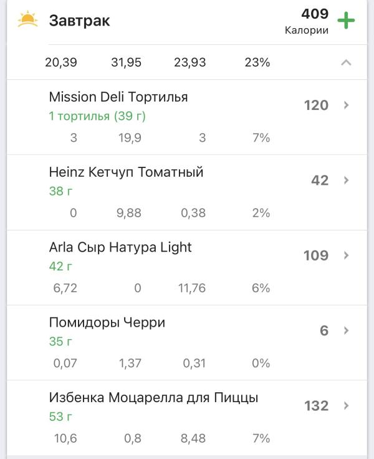Edit the 53 г mozzarella portion
Screen dimensions: 374x459
[60, 417]
